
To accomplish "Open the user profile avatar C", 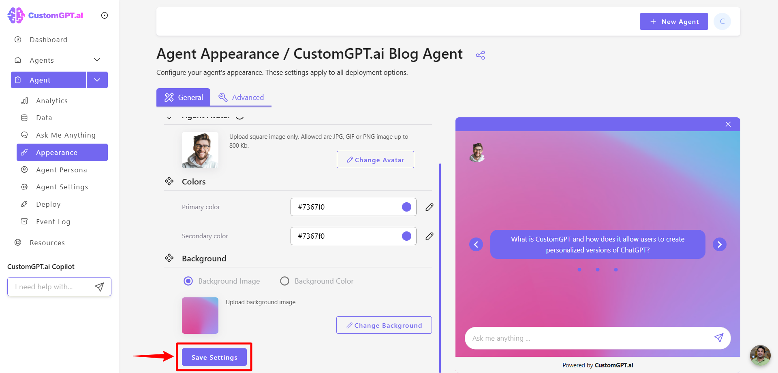I will pyautogui.click(x=722, y=21).
